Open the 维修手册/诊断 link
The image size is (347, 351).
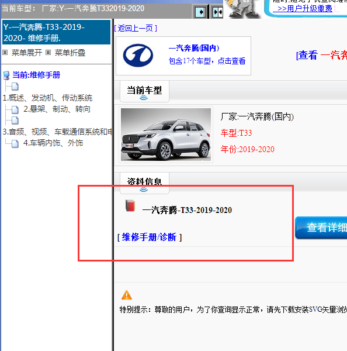(149, 237)
